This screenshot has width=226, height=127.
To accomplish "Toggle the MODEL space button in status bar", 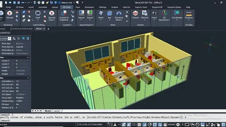I will coord(172,125).
